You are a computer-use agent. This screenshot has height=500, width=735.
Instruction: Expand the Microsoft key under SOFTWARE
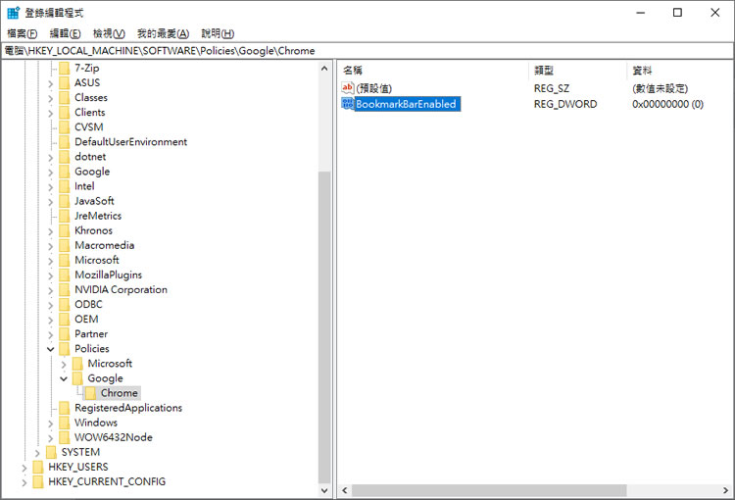click(x=51, y=261)
